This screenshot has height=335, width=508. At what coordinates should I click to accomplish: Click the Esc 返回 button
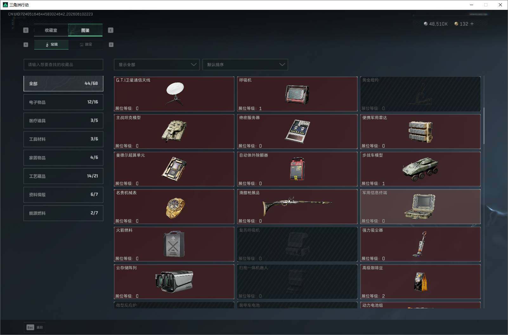click(35, 327)
